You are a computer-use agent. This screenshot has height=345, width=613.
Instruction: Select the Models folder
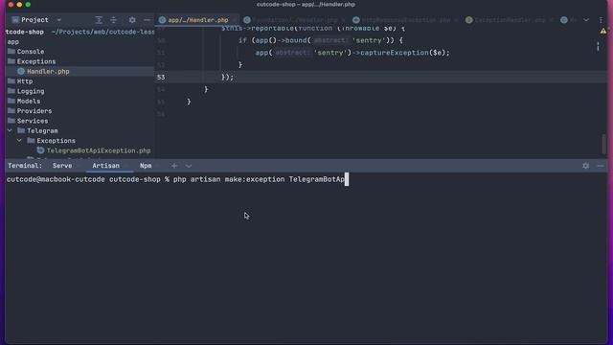click(x=28, y=101)
